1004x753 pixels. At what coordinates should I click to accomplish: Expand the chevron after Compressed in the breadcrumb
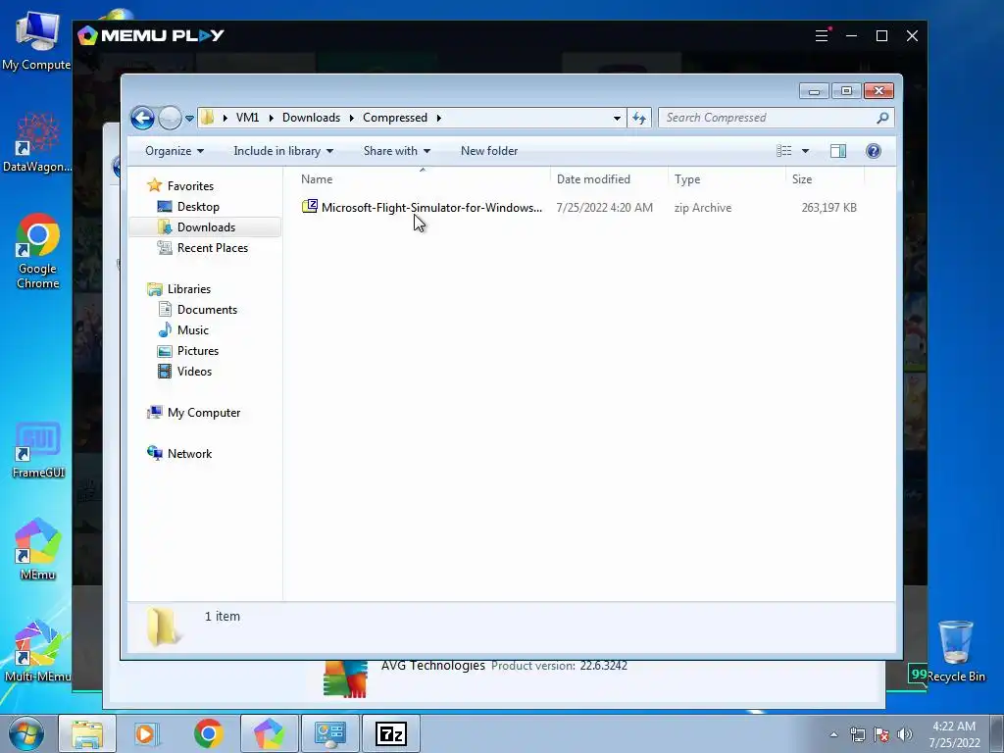438,118
